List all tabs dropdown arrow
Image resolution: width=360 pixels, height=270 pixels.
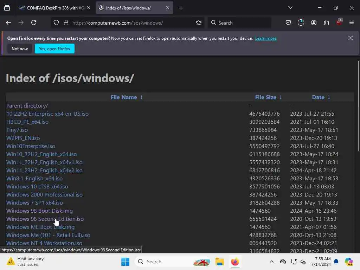pos(290,8)
